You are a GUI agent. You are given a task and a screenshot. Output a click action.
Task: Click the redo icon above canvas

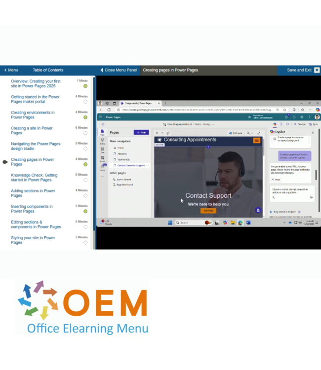click(x=162, y=133)
